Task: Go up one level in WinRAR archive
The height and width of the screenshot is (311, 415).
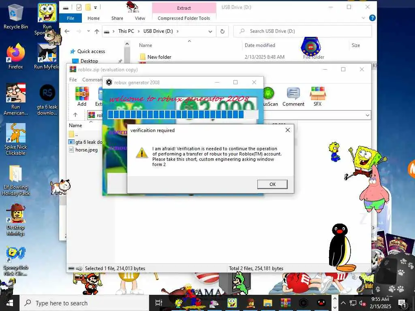Action: [75, 115]
